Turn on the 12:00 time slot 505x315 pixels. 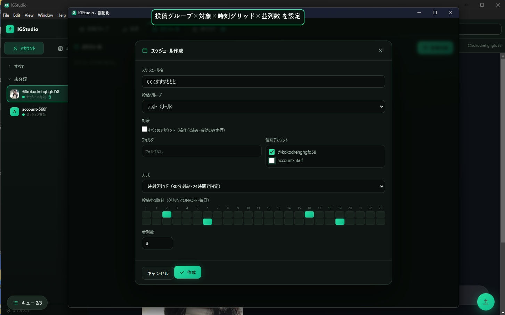(269, 214)
